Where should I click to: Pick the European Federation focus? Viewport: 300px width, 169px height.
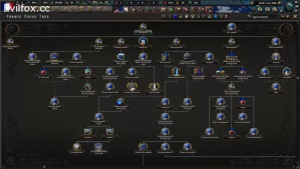(x=165, y=147)
